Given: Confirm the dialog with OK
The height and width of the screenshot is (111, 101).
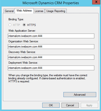Looking at the screenshot, I should coord(51,105).
